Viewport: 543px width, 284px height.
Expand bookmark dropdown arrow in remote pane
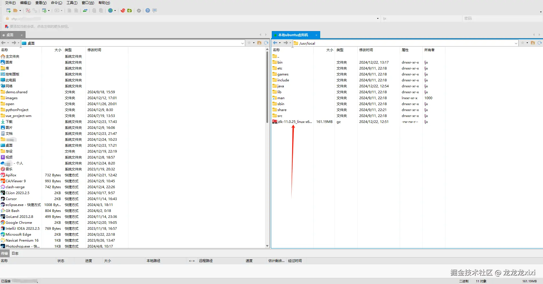tap(527, 43)
